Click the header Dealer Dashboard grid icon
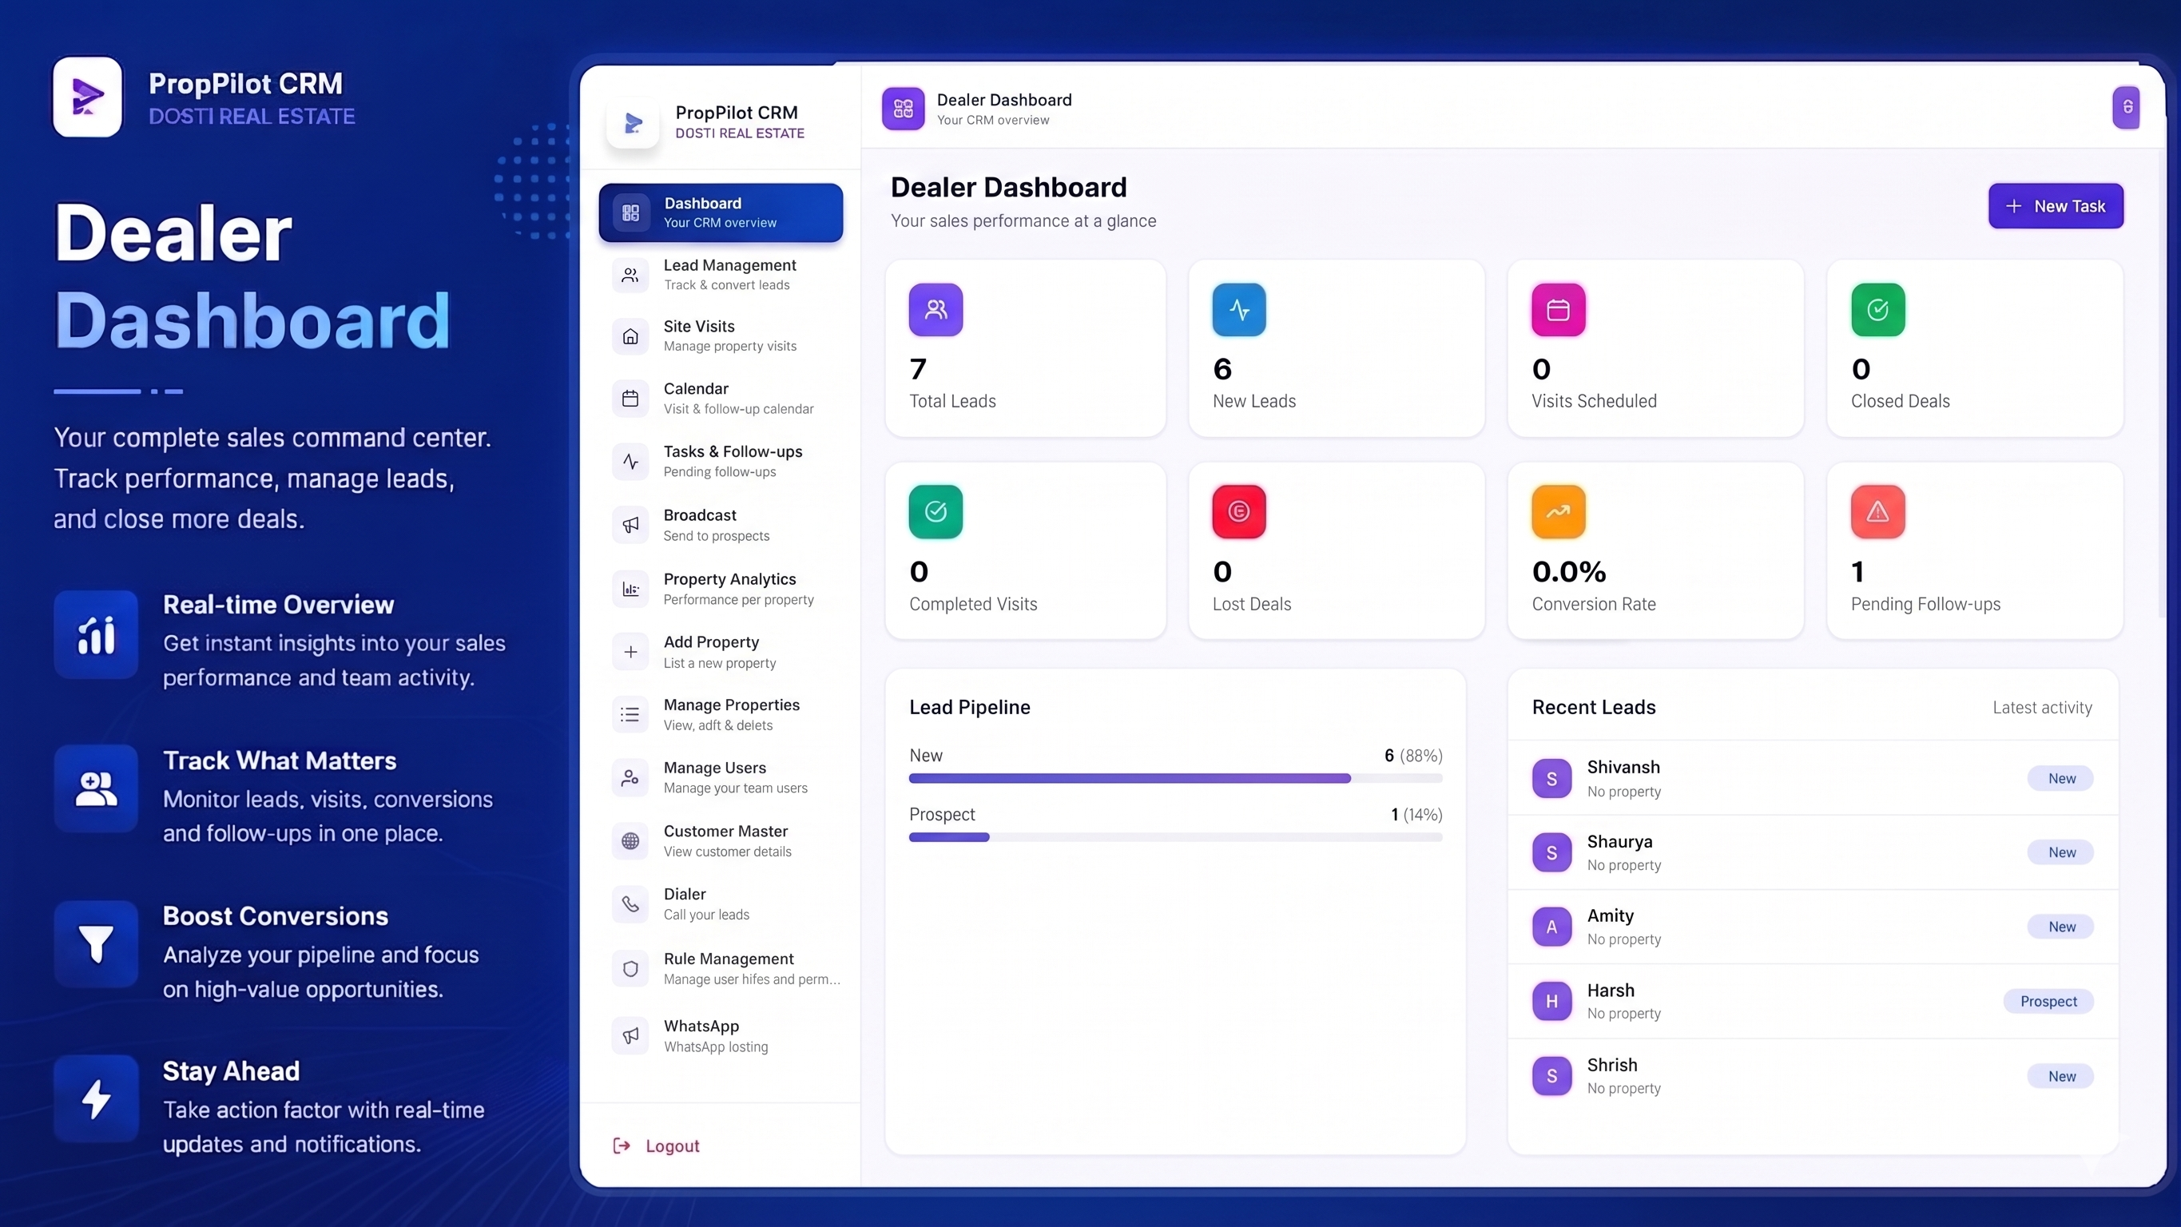Image resolution: width=2181 pixels, height=1227 pixels. (x=903, y=109)
